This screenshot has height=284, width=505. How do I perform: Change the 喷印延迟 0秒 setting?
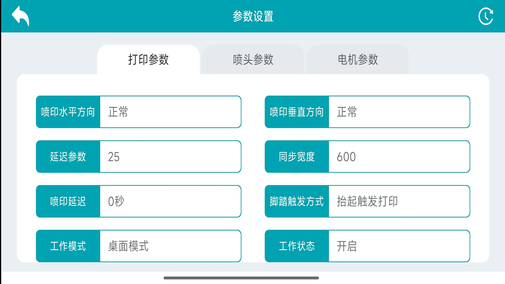(170, 201)
